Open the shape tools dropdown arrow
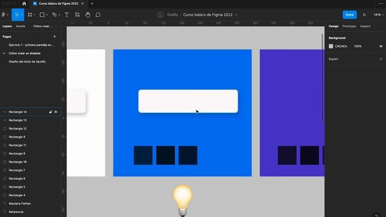Viewport: 386px width, 217px height. tap(47, 15)
